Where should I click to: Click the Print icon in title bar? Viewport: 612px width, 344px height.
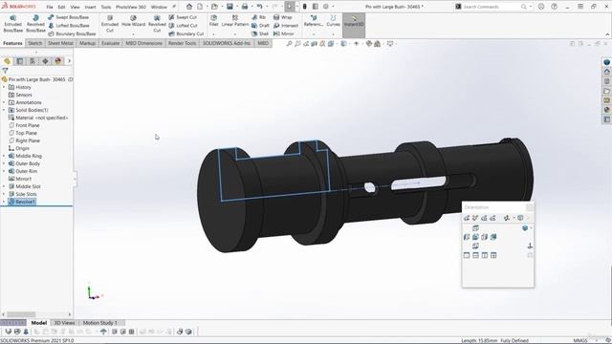245,7
